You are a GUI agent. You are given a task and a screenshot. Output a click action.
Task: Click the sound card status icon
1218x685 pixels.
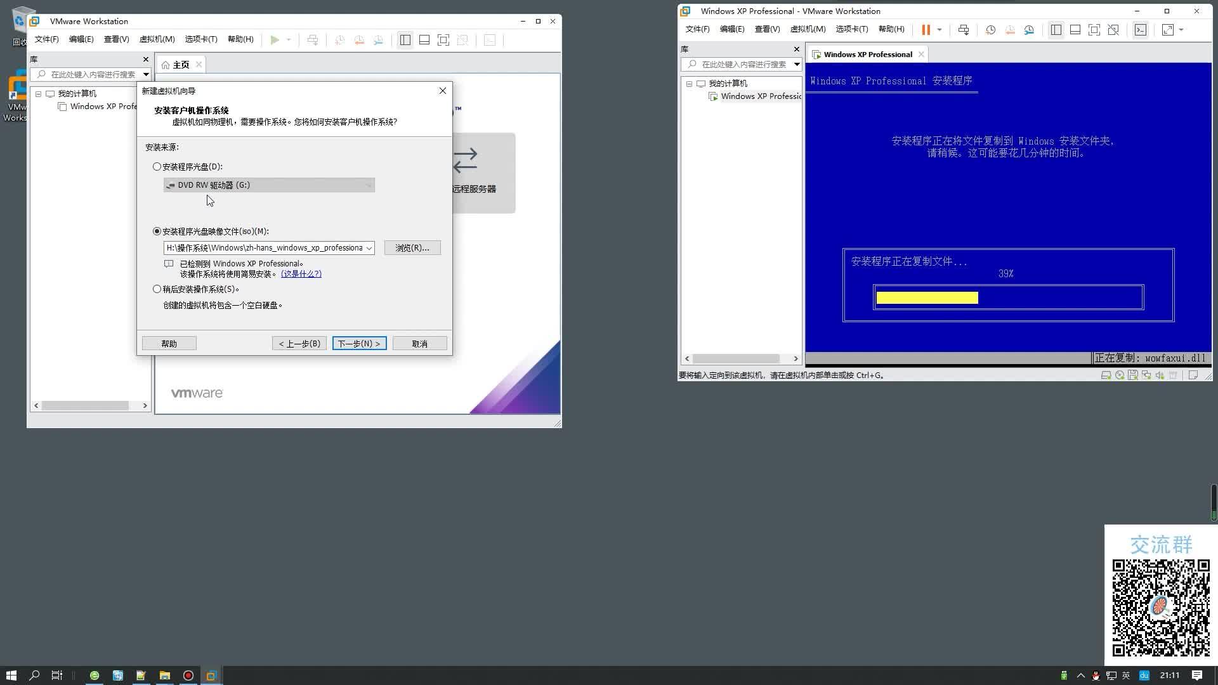click(1160, 375)
